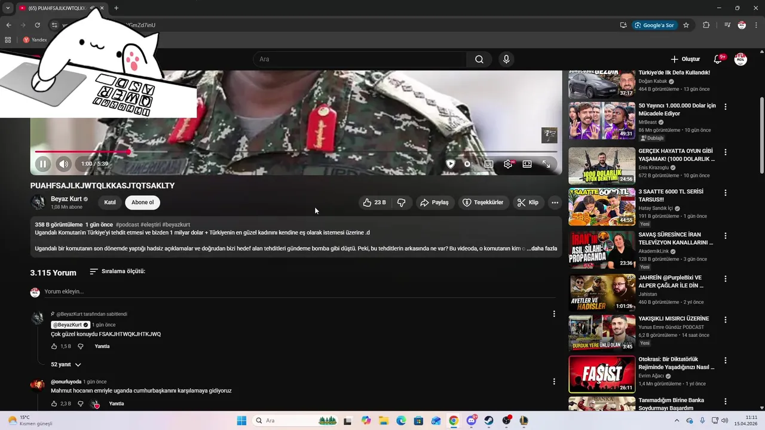
Task: Dislike the pinned BeyazKurt comment
Action: pos(81,346)
